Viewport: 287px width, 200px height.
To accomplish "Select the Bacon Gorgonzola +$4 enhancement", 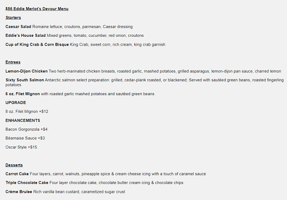I will 27,129.
